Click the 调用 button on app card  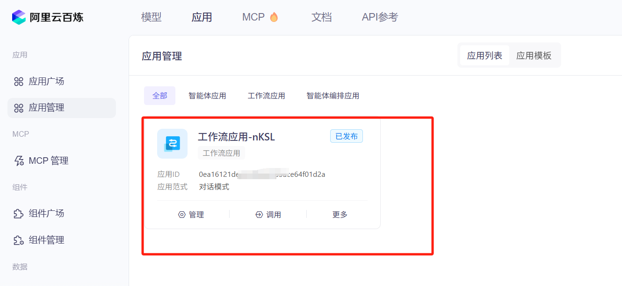pos(268,215)
